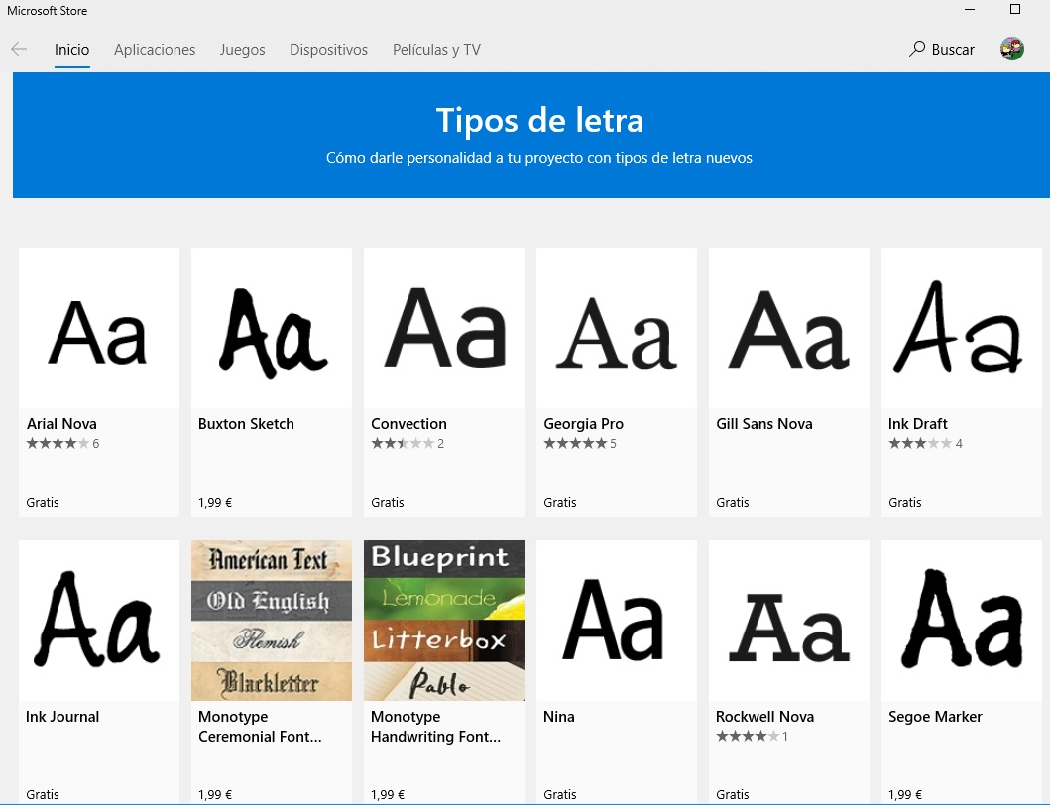Screen dimensions: 1050x805
Task: Open the Rockwell Nova font tile
Action: (789, 622)
